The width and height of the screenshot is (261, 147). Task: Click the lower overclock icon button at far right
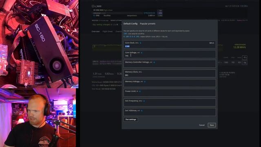click(245, 62)
